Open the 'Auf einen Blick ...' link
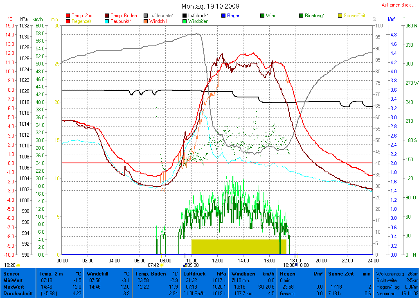 [397, 5]
